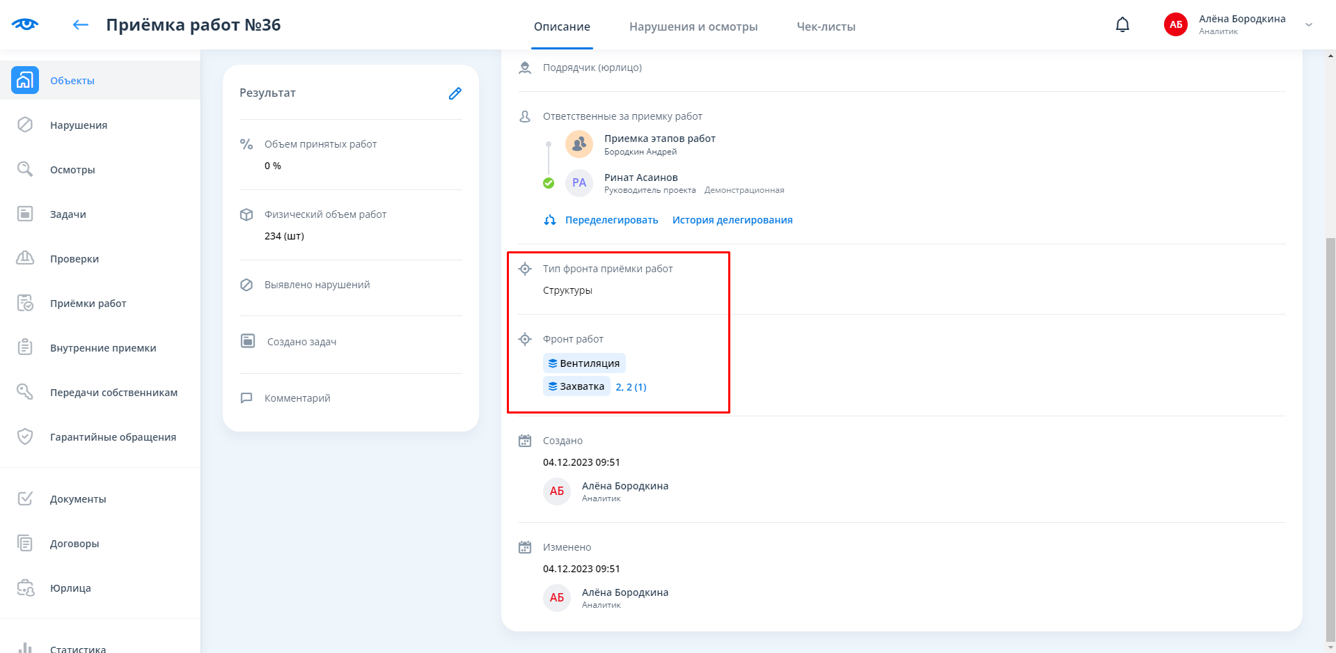The image size is (1336, 653).
Task: Click the Алёна Бородкина АБ avatar in the header
Action: 1175,25
